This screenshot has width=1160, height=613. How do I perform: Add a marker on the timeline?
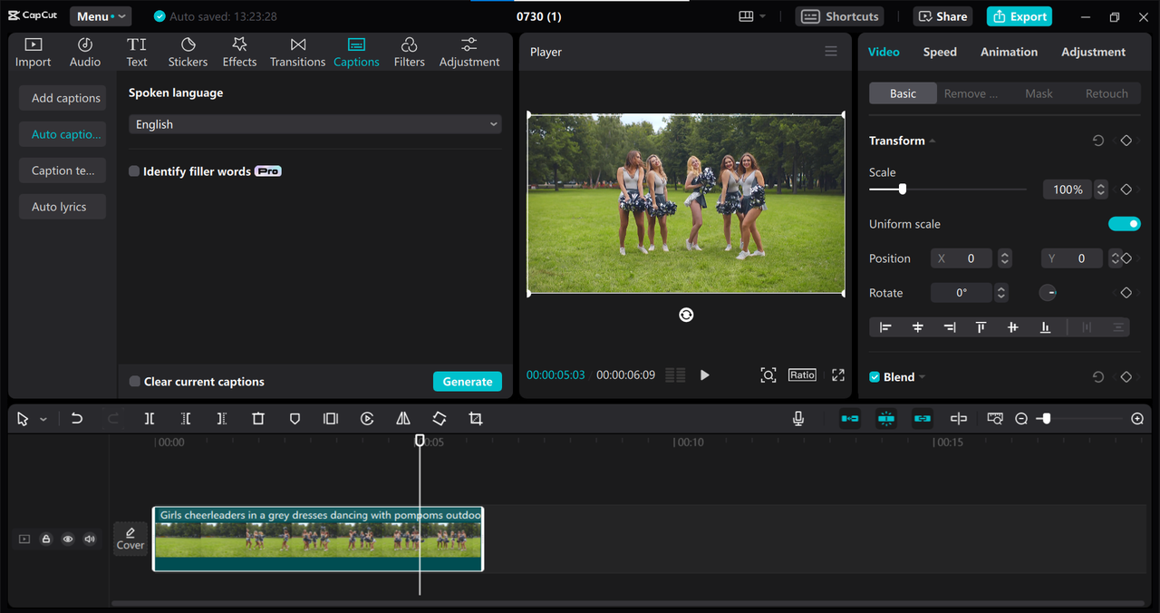[x=295, y=418]
